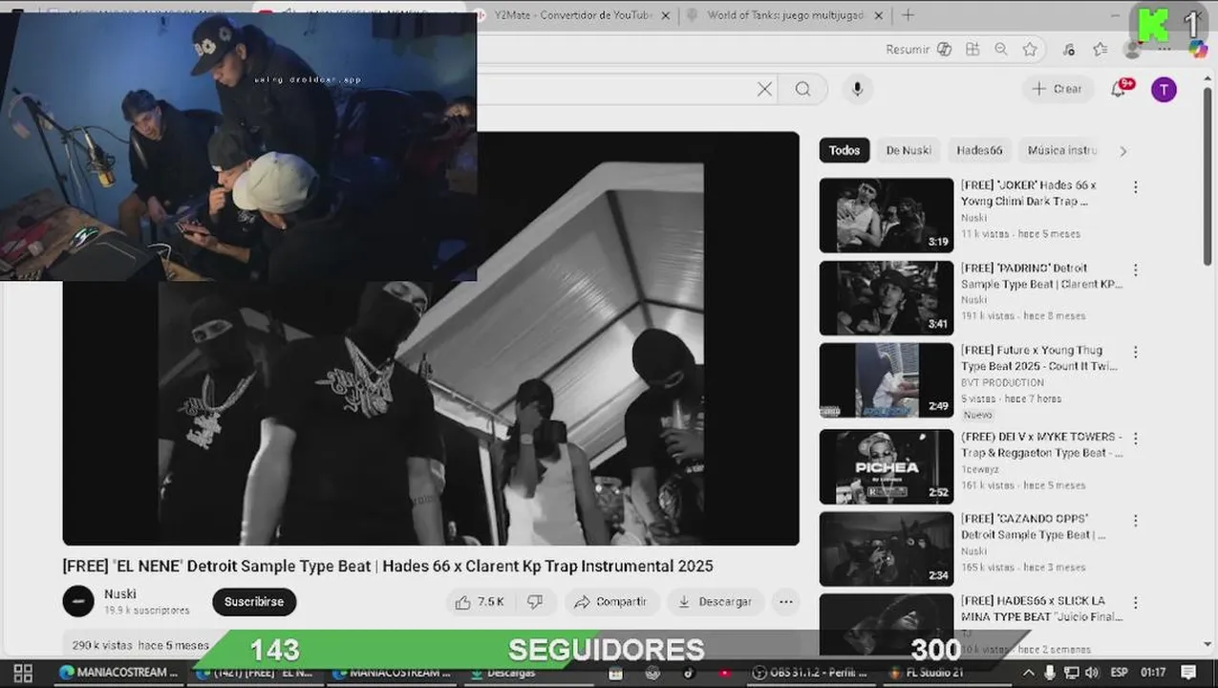Start voice search with microphone icon
This screenshot has width=1218, height=688.
pyautogui.click(x=857, y=89)
